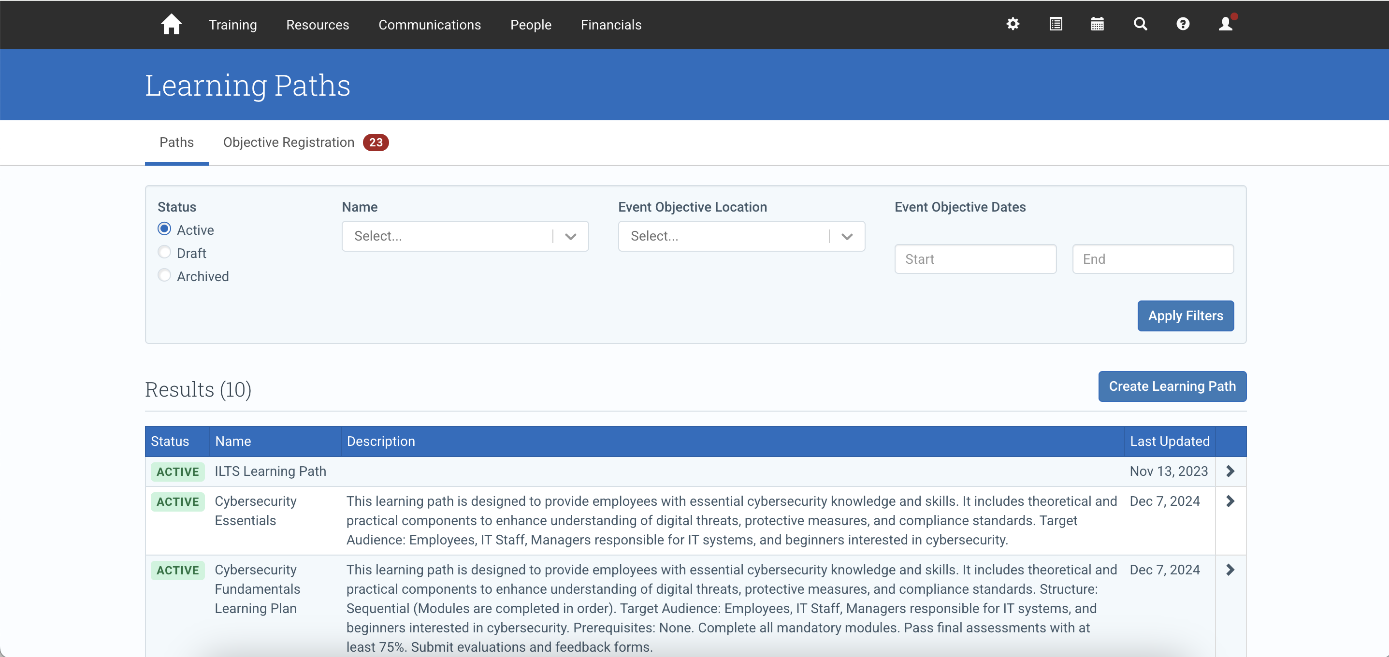Viewport: 1389px width, 657px height.
Task: Click the Apply Filters button
Action: (x=1185, y=316)
